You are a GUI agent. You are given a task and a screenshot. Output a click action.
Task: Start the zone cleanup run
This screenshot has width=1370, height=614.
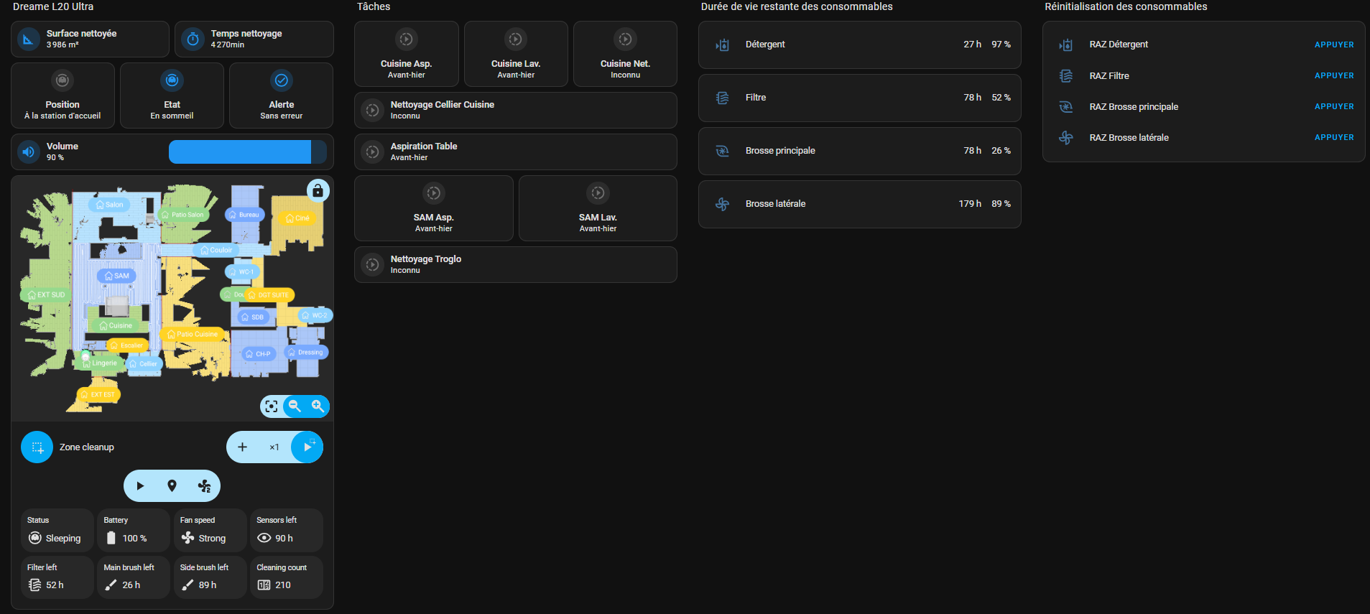coord(307,447)
